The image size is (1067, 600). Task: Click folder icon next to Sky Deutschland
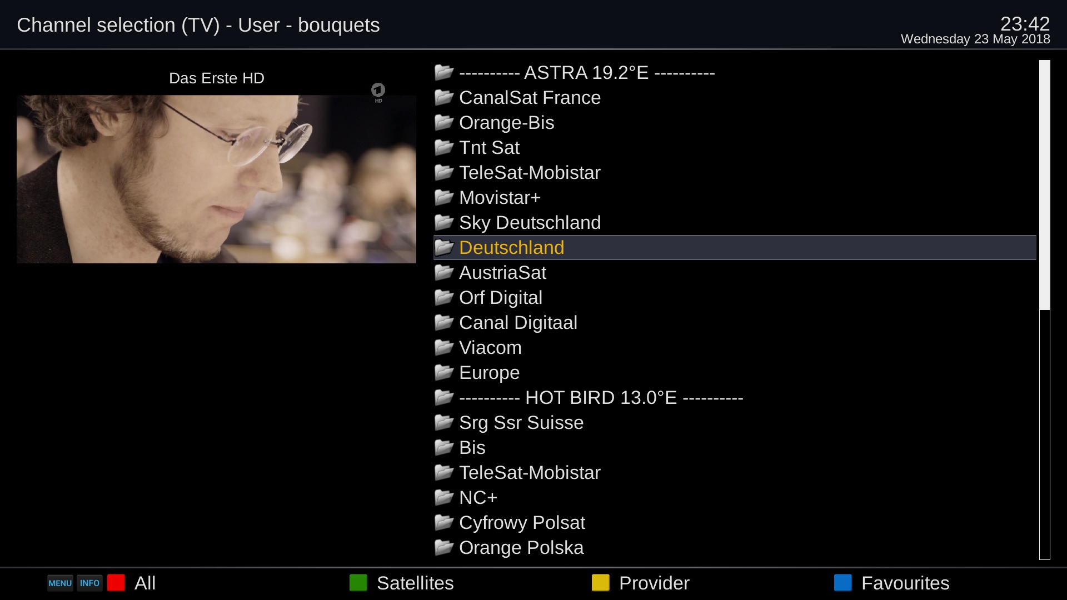(444, 222)
